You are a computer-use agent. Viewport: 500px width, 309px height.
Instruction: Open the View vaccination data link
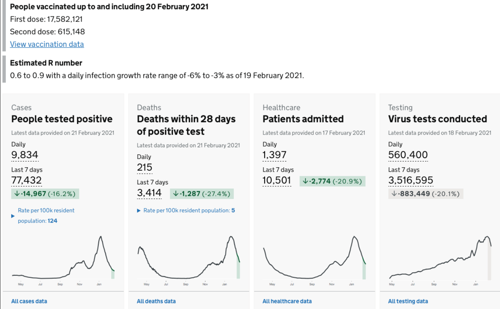click(x=47, y=44)
